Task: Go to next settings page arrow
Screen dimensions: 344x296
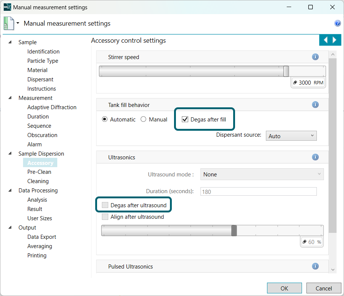Action: [335, 40]
